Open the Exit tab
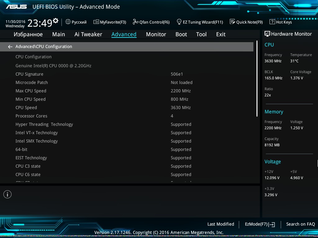This screenshot has width=318, height=238. pyautogui.click(x=221, y=34)
